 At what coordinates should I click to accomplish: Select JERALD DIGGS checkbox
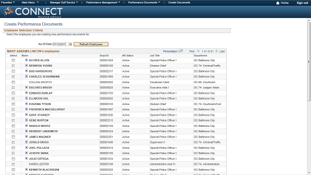pos(13,142)
